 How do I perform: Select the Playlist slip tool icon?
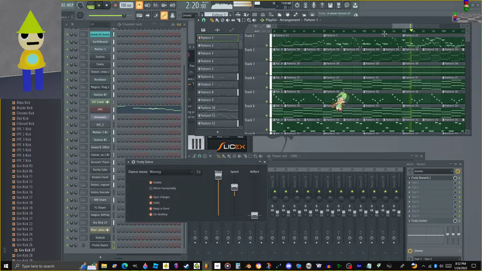coord(233,20)
